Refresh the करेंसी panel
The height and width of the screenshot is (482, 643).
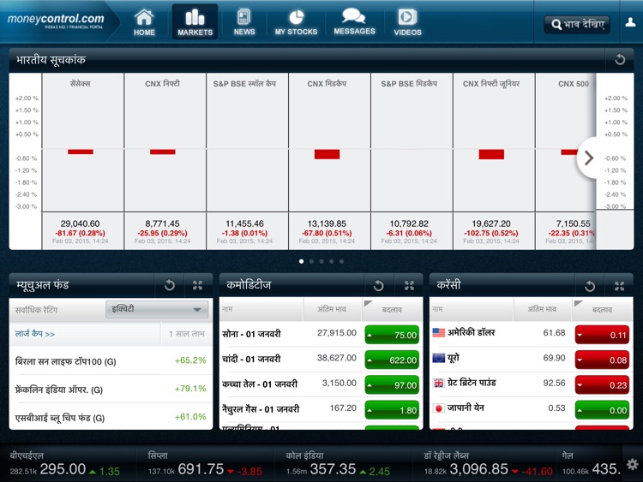coord(590,285)
